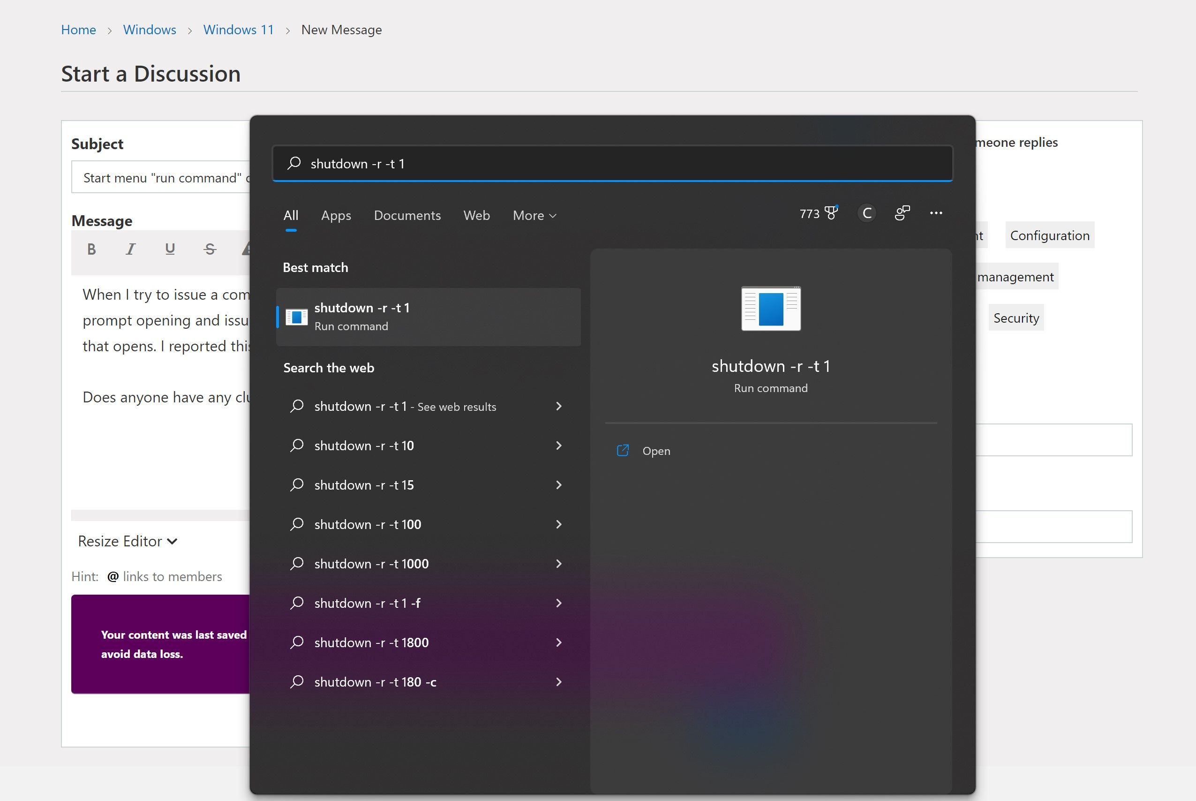Select the Web search tab
The width and height of the screenshot is (1196, 801).
476,216
